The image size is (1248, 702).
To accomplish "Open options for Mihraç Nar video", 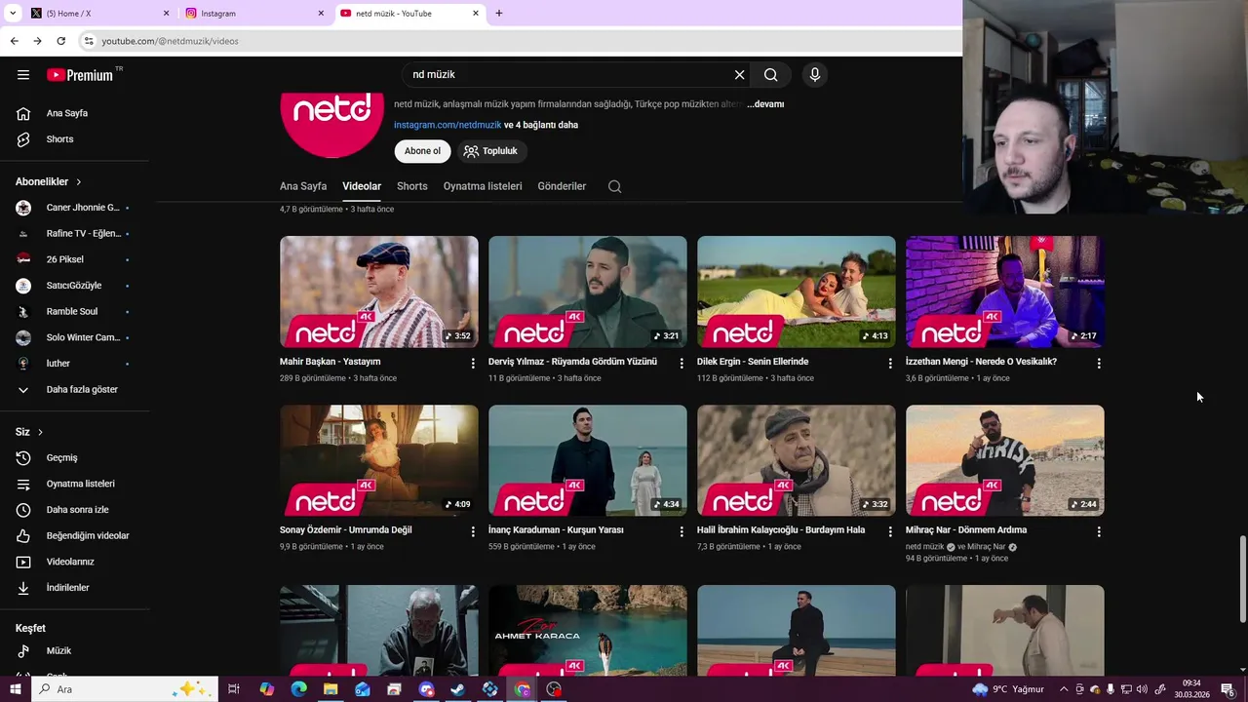I will [x=1099, y=531].
